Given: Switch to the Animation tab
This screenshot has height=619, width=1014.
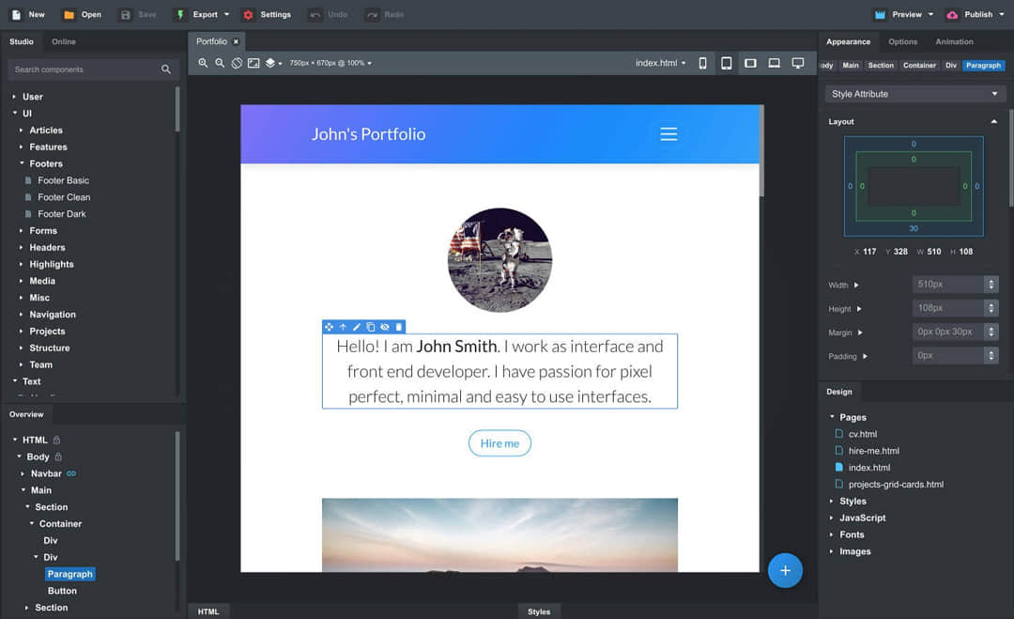Looking at the screenshot, I should 955,41.
